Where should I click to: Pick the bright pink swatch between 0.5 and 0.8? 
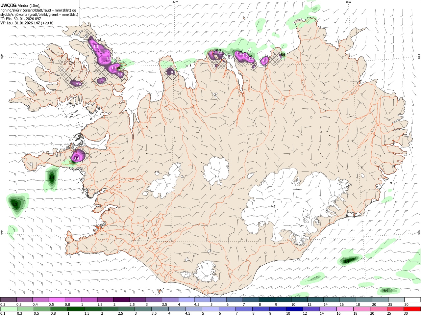coord(57,300)
